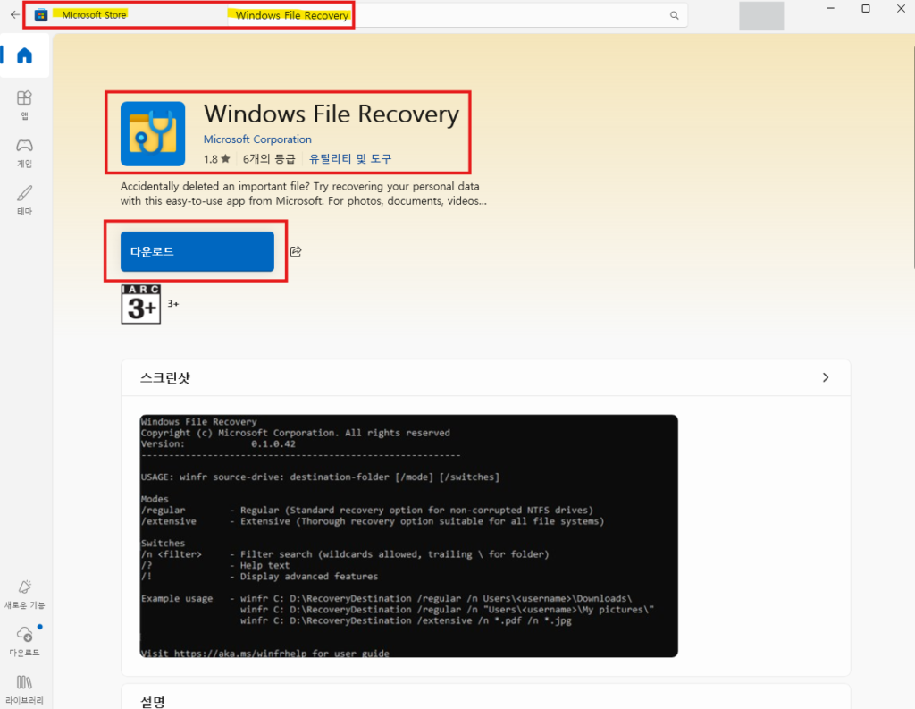This screenshot has height=709, width=915.
Task: Click the search magnifier icon
Action: [x=674, y=15]
